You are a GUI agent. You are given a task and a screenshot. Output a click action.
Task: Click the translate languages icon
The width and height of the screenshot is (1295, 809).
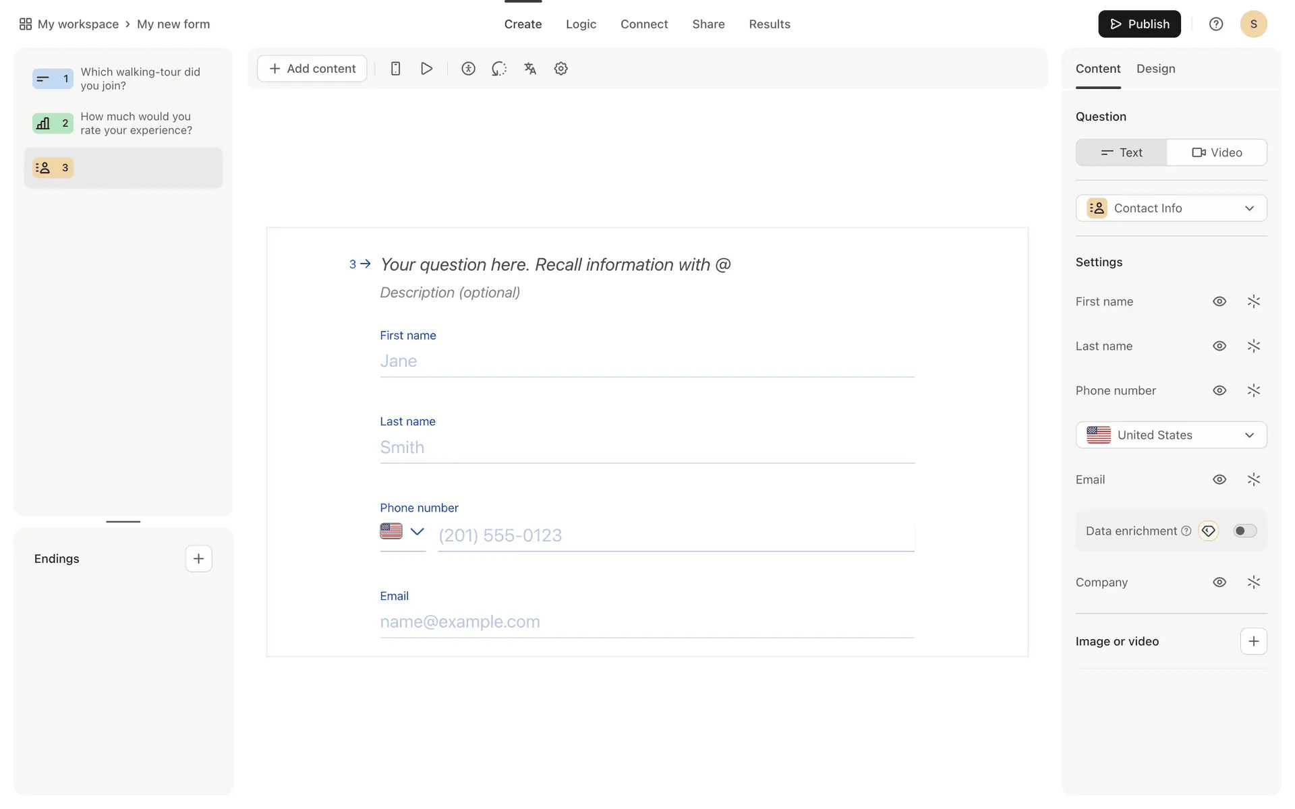pyautogui.click(x=530, y=69)
